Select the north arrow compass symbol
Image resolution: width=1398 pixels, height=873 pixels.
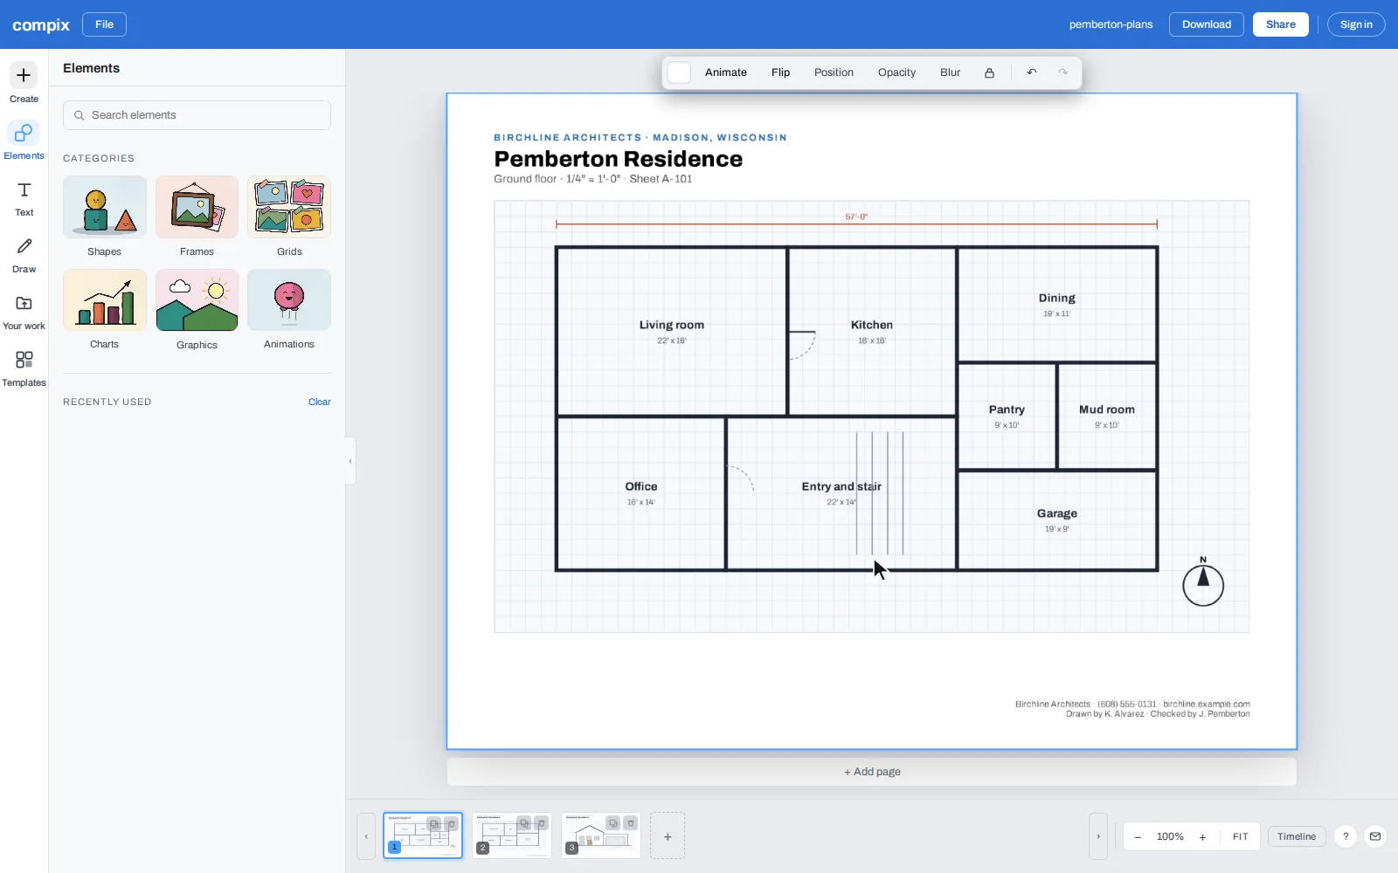(x=1203, y=581)
